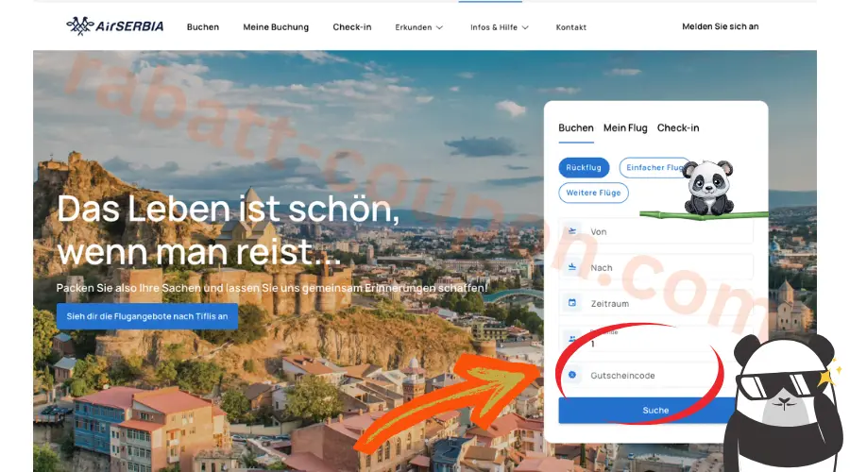Open Check-in in top navigation
The image size is (850, 472).
click(352, 27)
